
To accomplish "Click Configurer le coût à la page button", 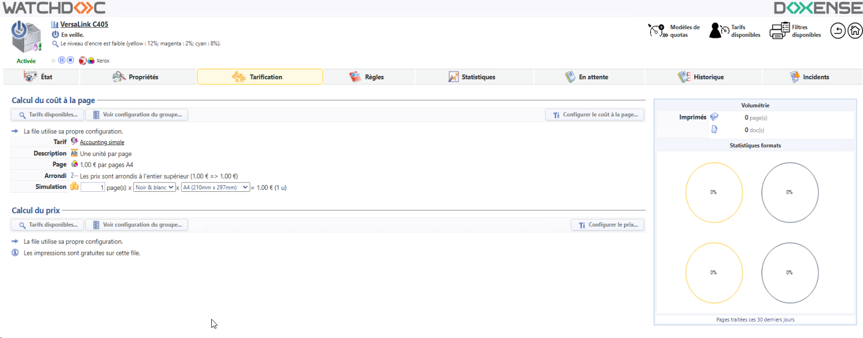I will click(x=594, y=115).
